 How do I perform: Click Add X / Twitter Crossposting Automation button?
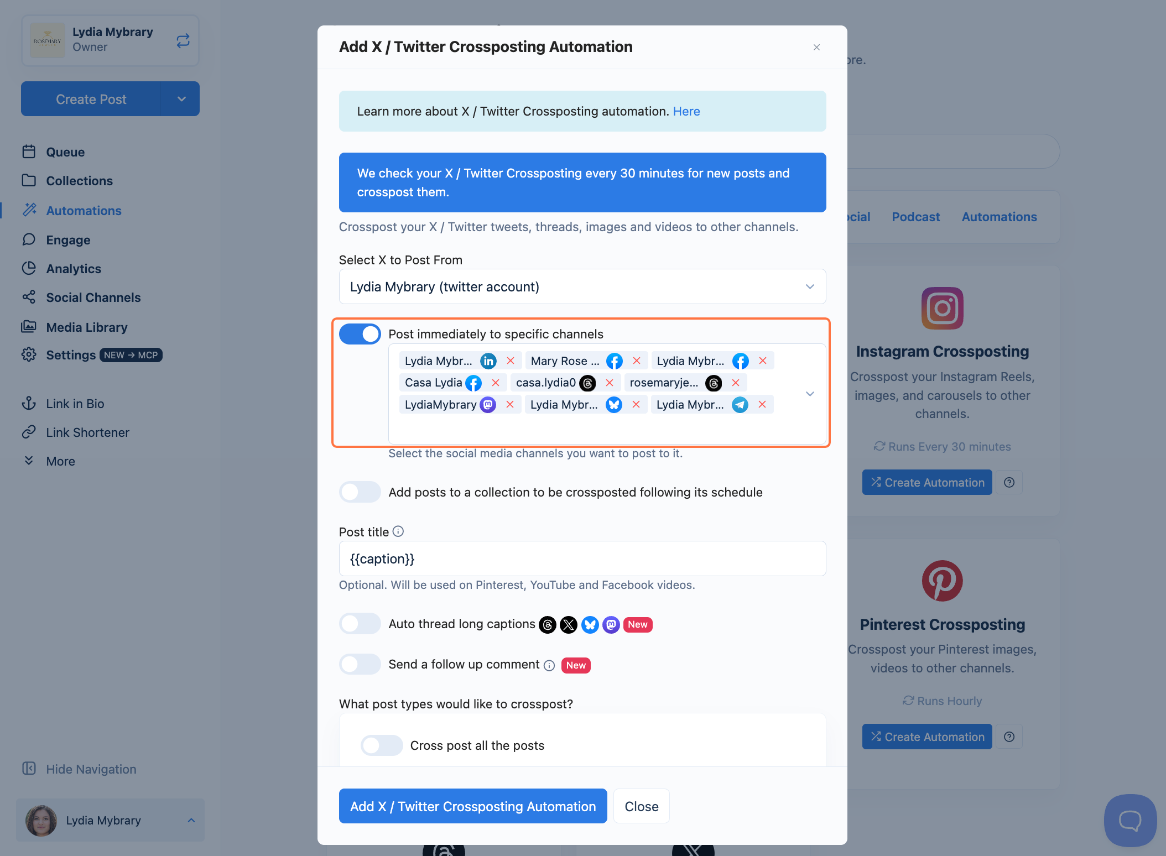click(x=473, y=806)
